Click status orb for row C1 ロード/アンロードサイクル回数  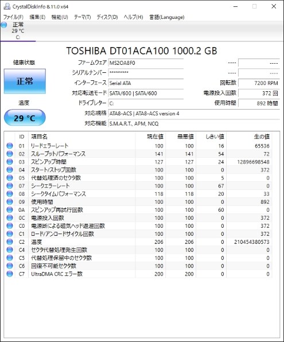pyautogui.click(x=10, y=234)
